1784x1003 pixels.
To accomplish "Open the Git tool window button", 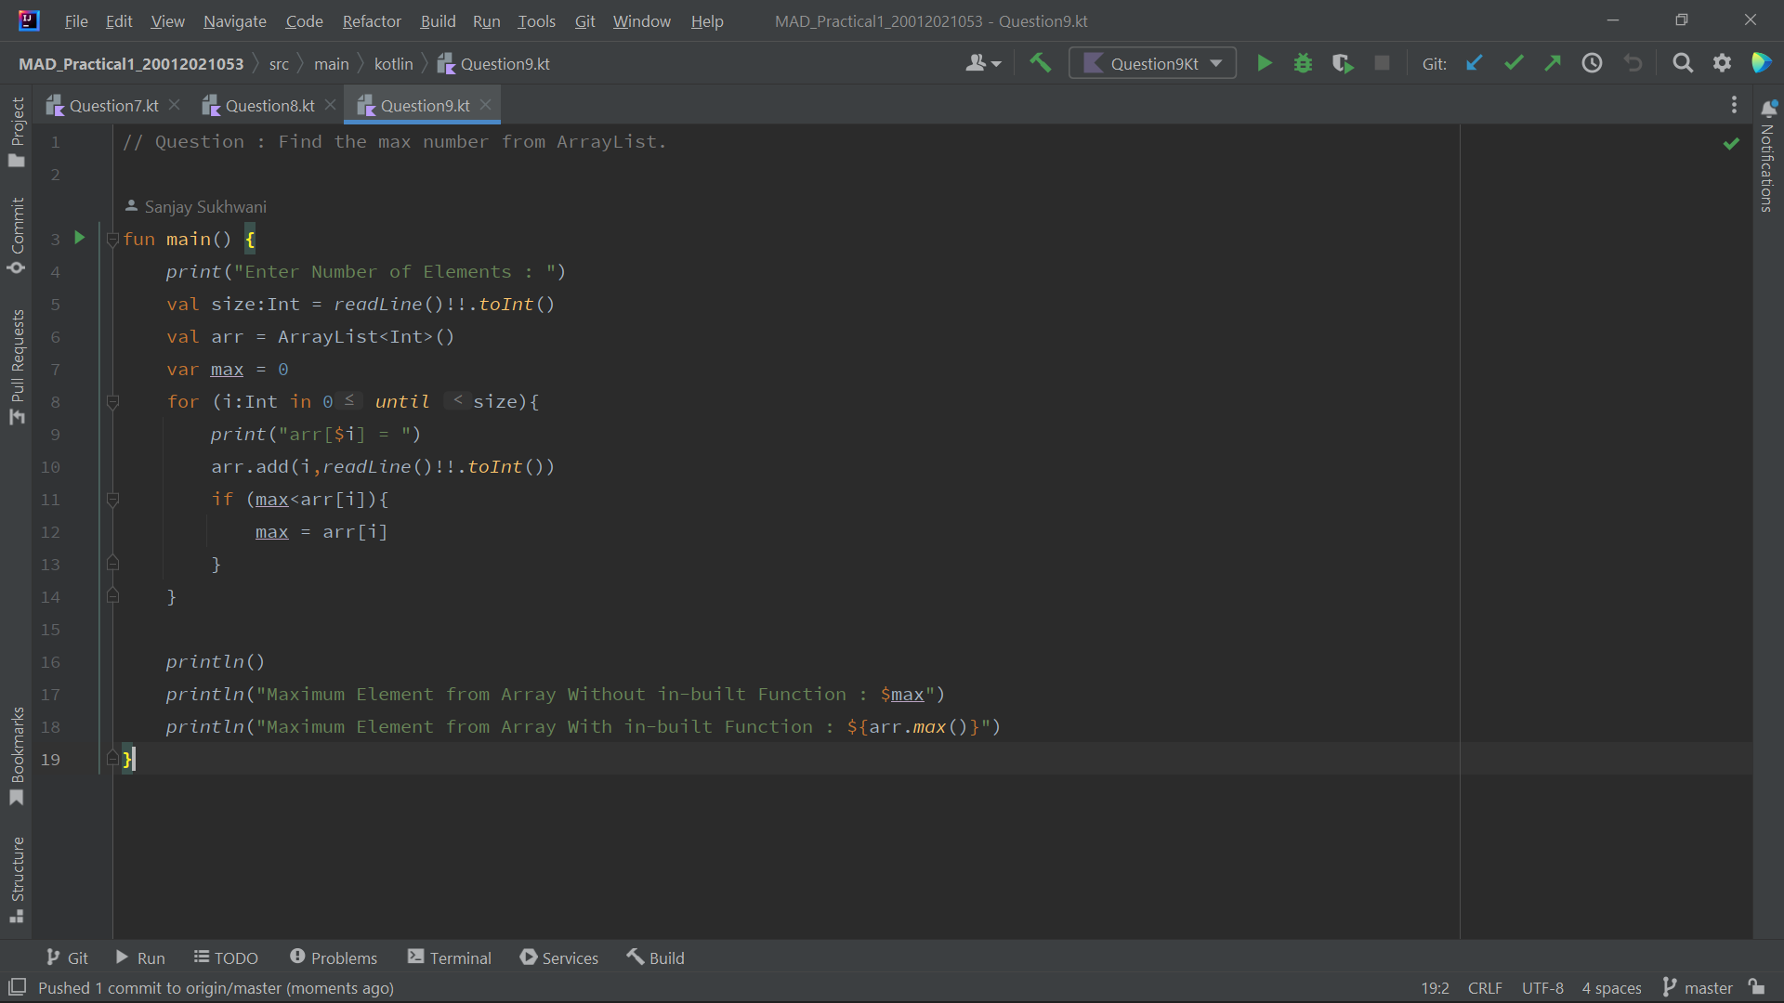I will click(67, 957).
